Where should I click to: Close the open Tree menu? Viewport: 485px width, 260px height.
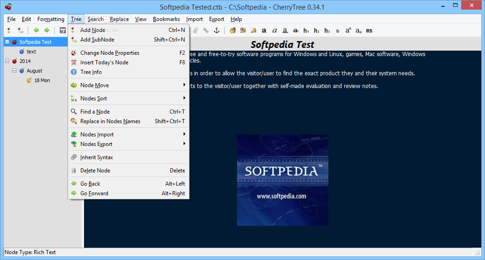coord(76,19)
